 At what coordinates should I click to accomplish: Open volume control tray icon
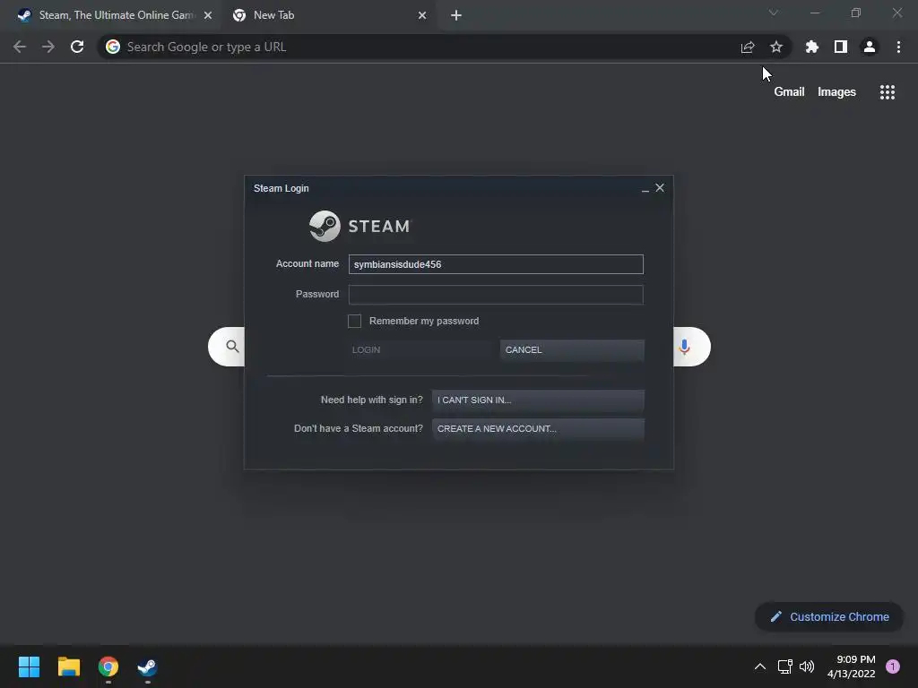pyautogui.click(x=807, y=666)
